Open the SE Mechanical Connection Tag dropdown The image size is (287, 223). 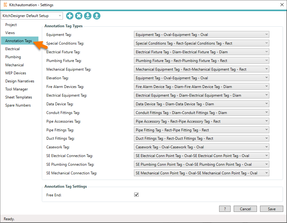pos(201,173)
